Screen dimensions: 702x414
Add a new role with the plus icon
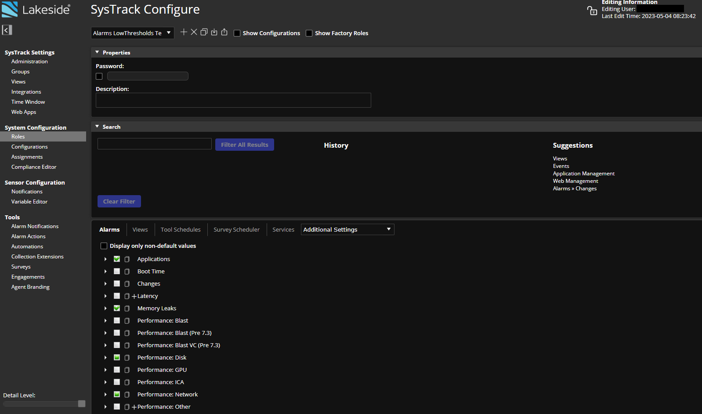click(184, 32)
